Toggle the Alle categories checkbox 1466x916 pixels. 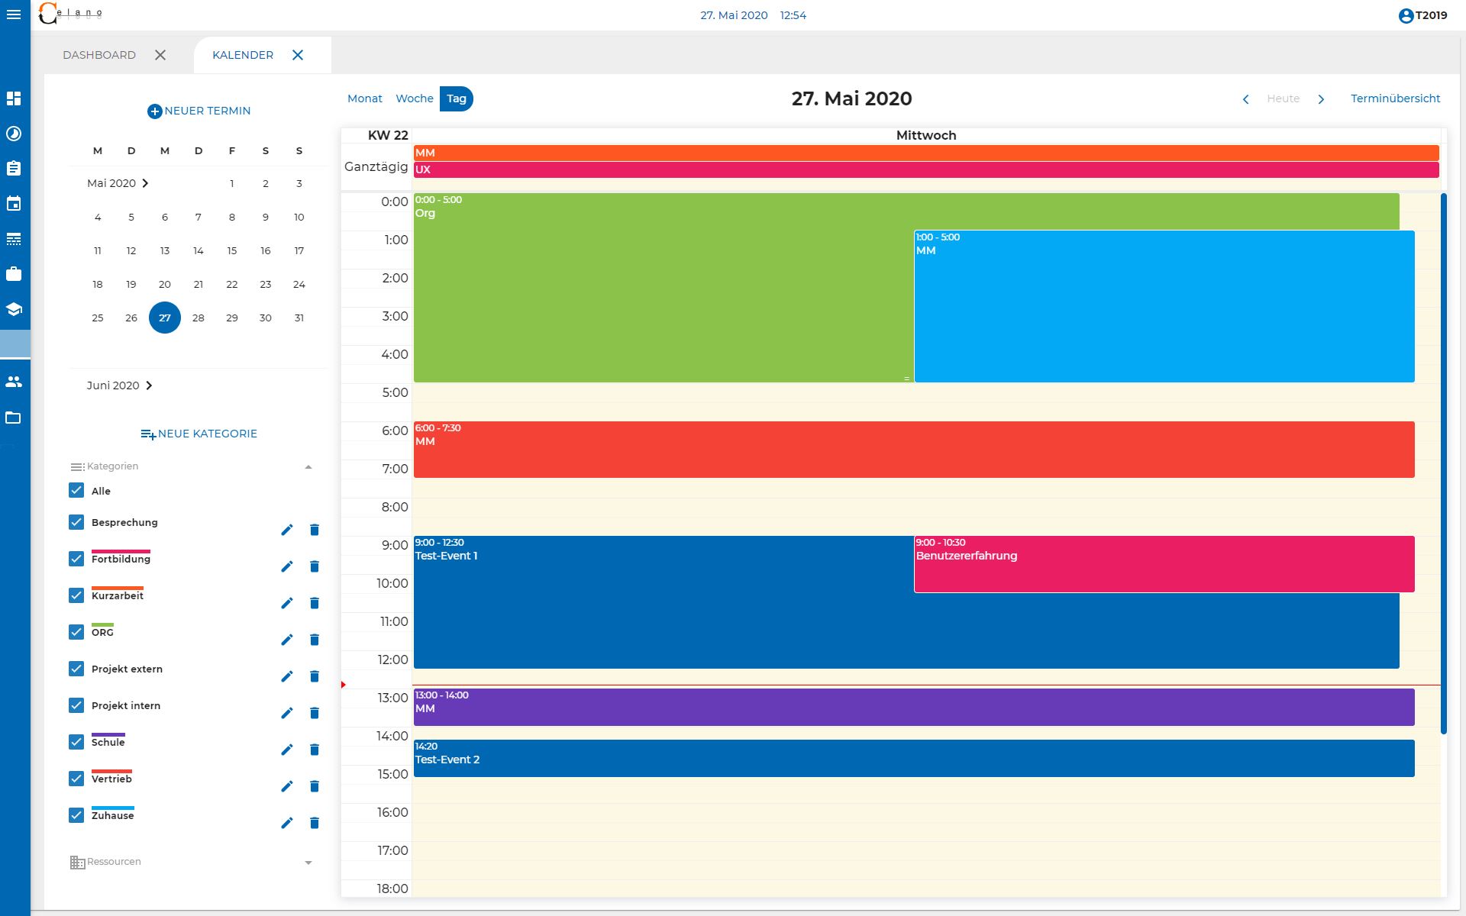pyautogui.click(x=76, y=490)
